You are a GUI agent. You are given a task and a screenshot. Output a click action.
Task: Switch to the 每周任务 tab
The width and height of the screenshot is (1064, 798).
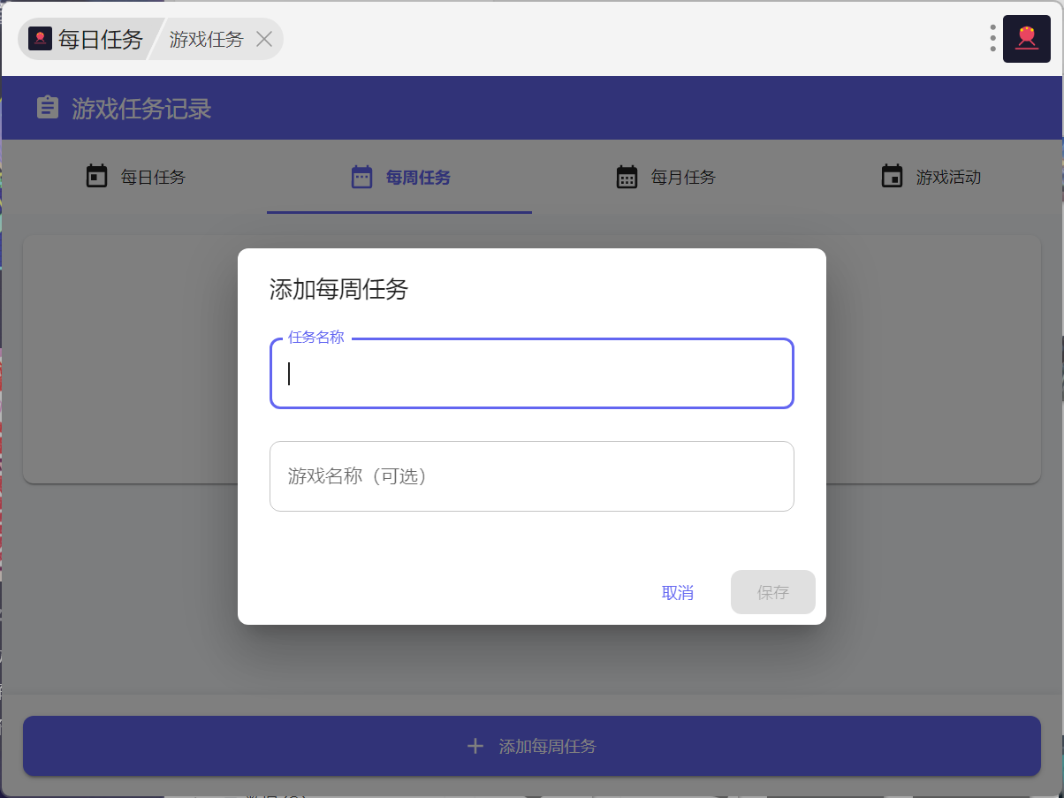tap(399, 177)
